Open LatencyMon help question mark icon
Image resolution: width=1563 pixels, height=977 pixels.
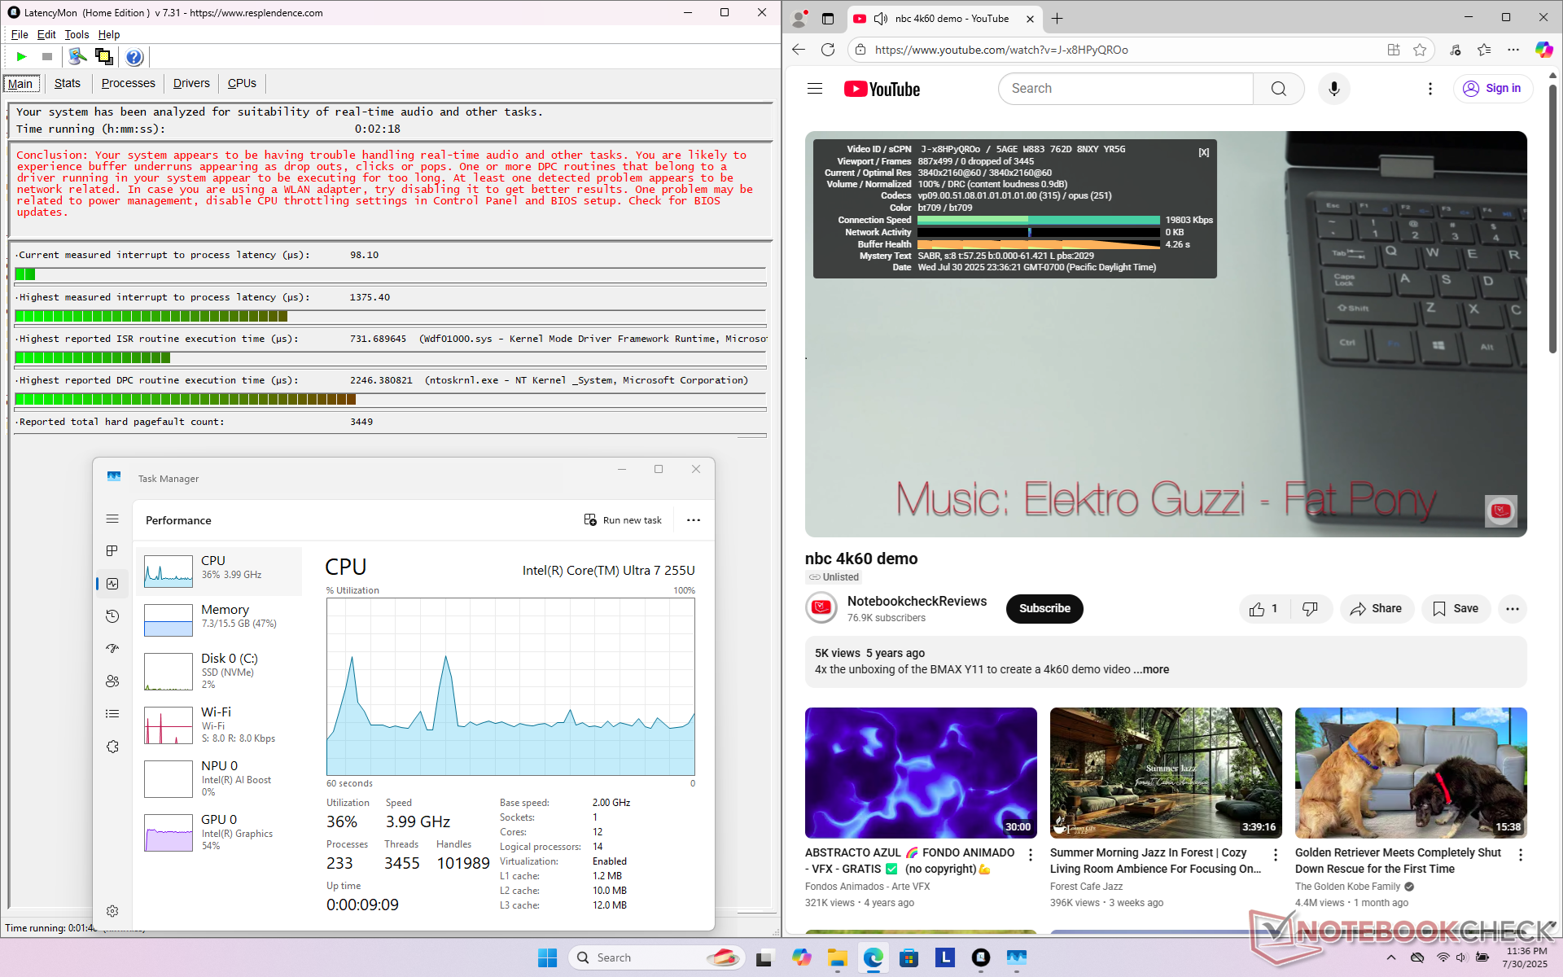tap(134, 57)
